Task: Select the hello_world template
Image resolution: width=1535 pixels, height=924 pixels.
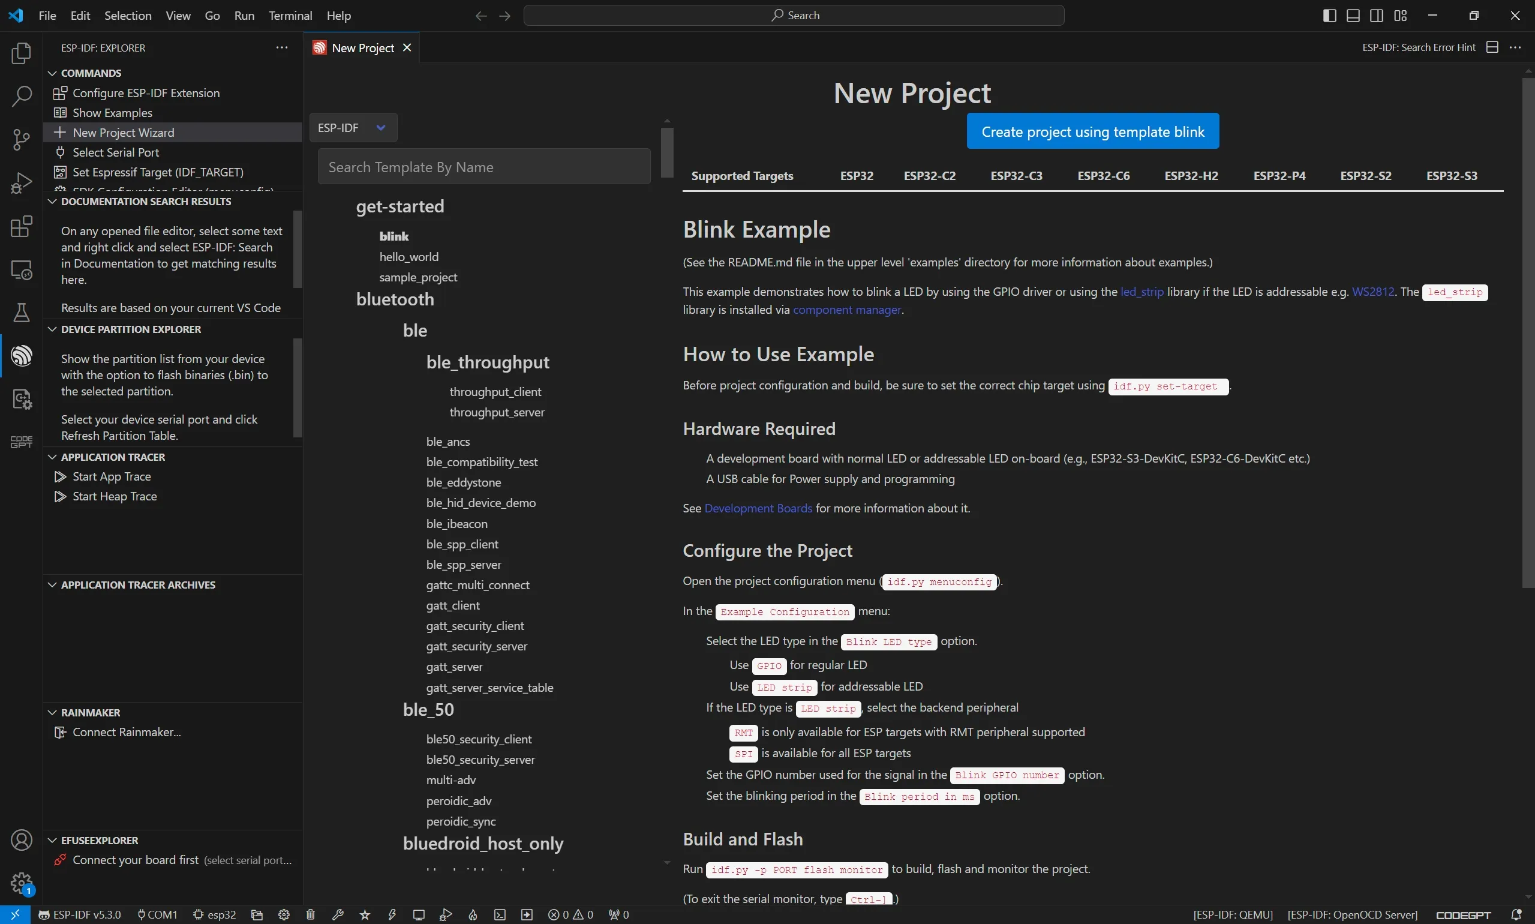Action: click(x=408, y=257)
